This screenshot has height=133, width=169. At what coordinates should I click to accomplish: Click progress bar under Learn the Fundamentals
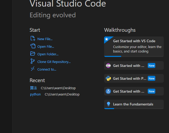pyautogui.click(x=134, y=109)
